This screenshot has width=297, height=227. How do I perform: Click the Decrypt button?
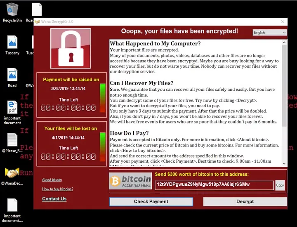[x=245, y=201]
